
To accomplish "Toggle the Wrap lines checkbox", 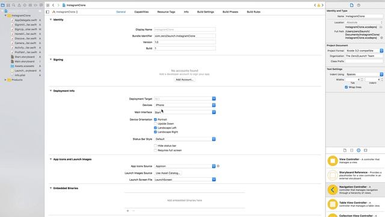I will click(346, 87).
